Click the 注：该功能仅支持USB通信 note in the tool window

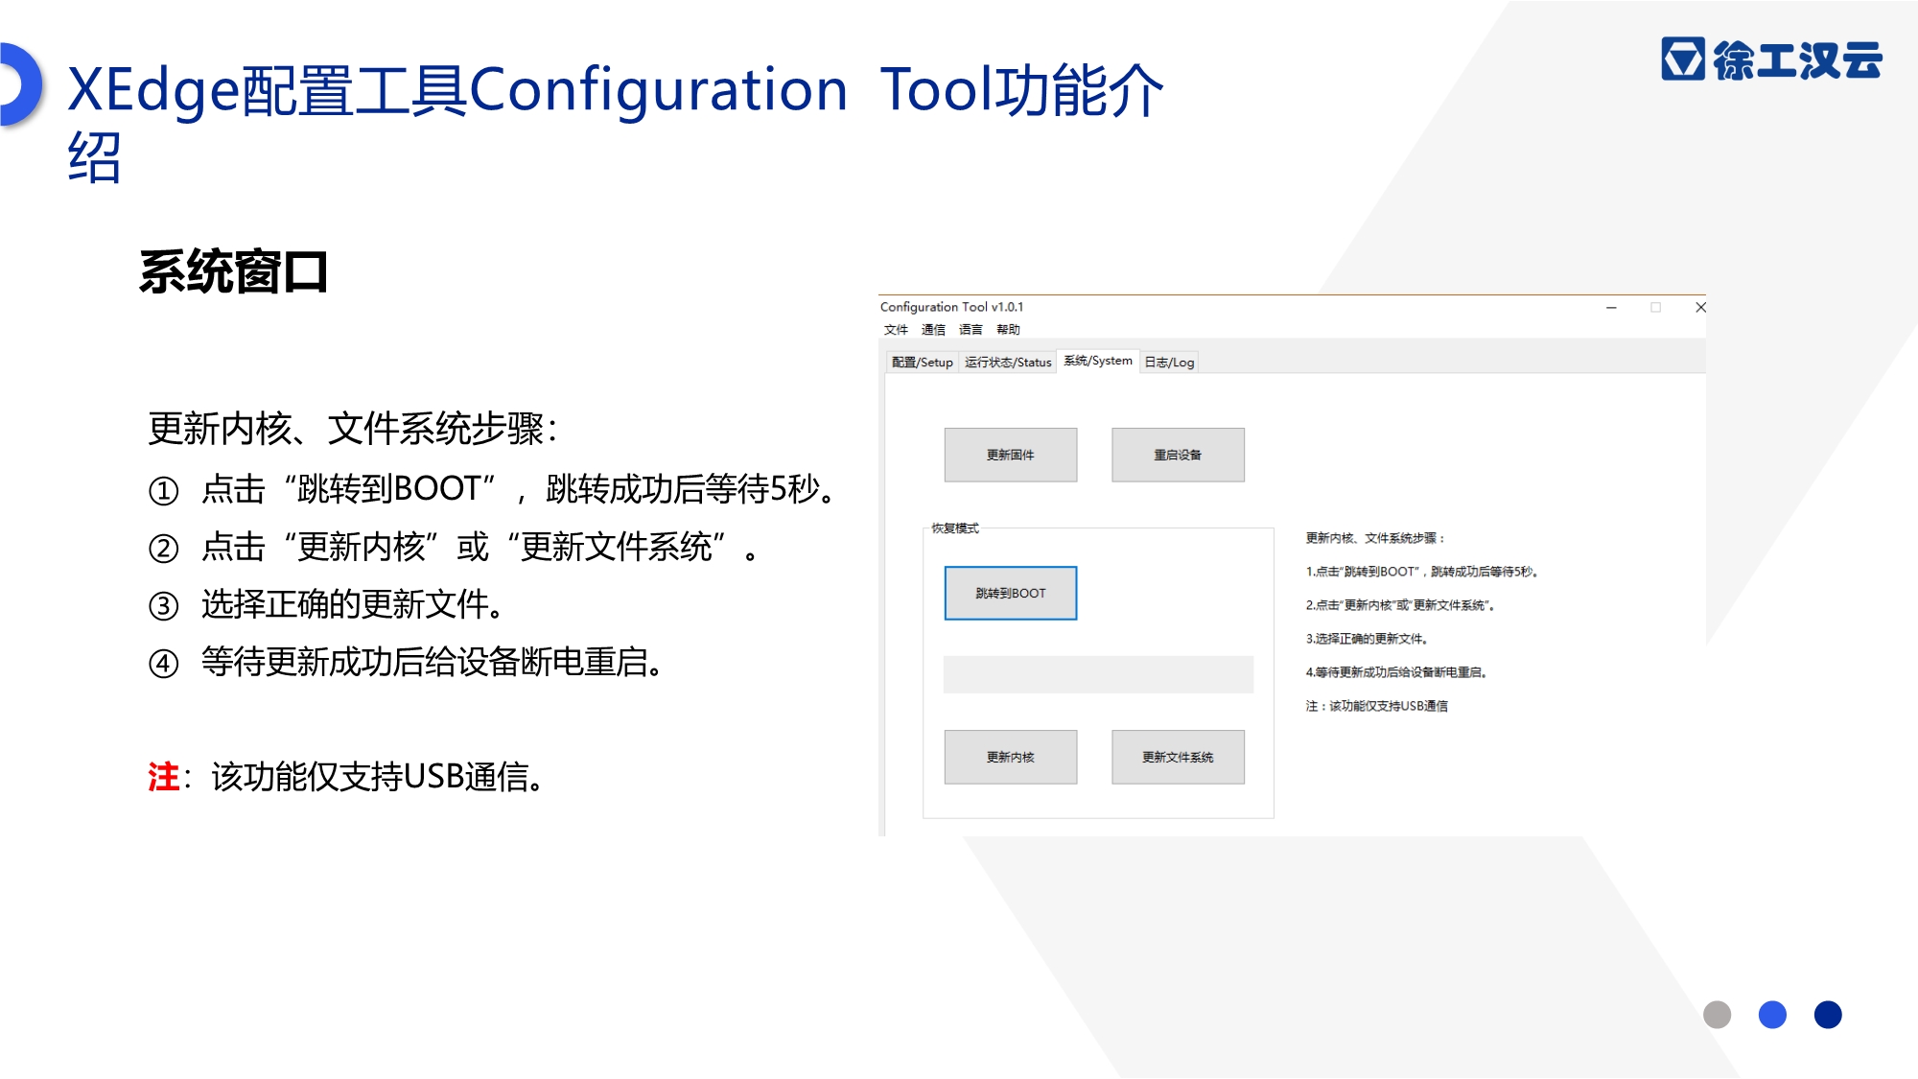pos(1376,706)
